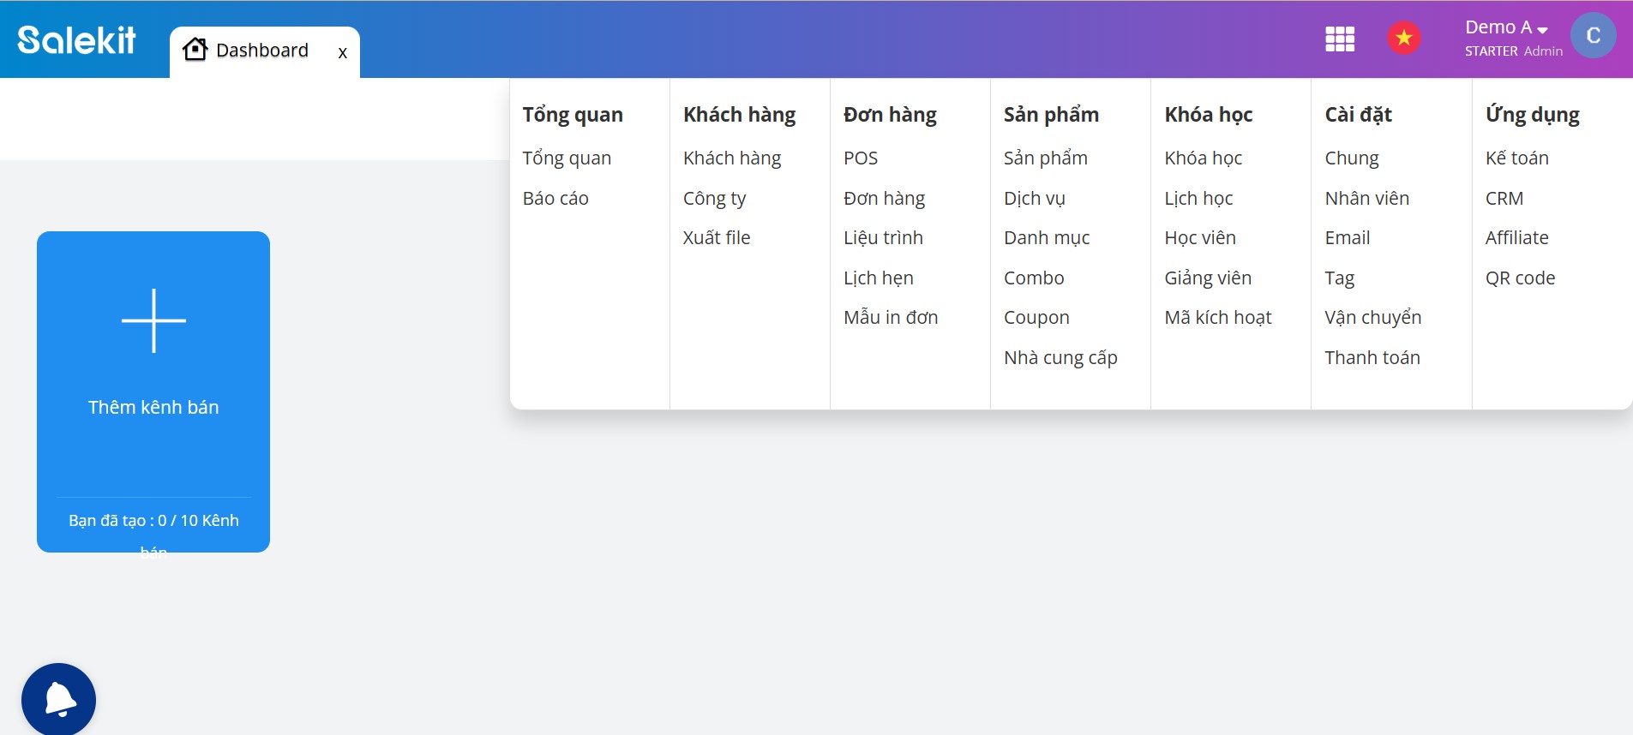The width and height of the screenshot is (1633, 735).
Task: Click Thanh toán settings link
Action: pyautogui.click(x=1372, y=358)
